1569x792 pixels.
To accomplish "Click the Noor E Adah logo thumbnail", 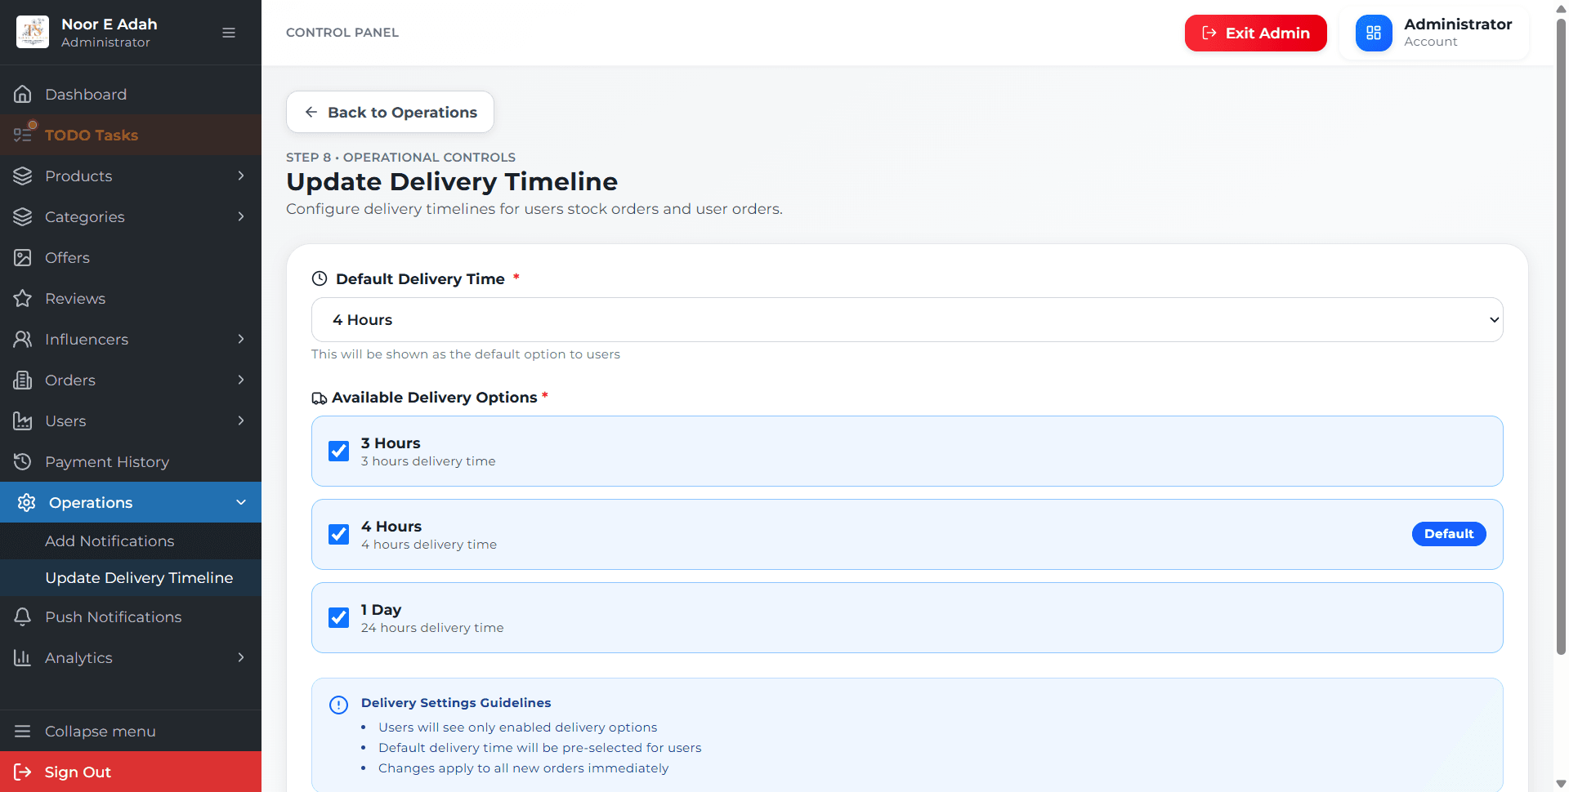I will (33, 32).
